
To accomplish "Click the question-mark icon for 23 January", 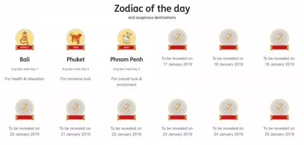I will pos(177,110).
